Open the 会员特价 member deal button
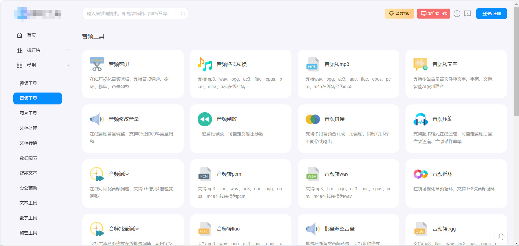This screenshot has height=246, width=519. (x=399, y=14)
